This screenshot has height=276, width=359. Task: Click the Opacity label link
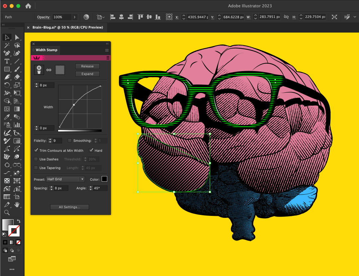pos(44,17)
